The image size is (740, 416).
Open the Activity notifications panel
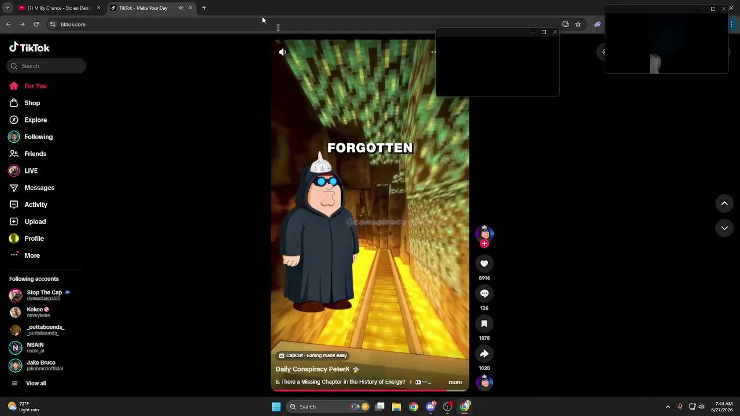[36, 205]
